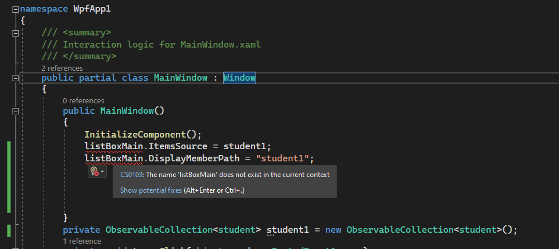Viewport: 559px width, 249px height.
Task: Click the WpfApp1 namespace name
Action: 92,9
